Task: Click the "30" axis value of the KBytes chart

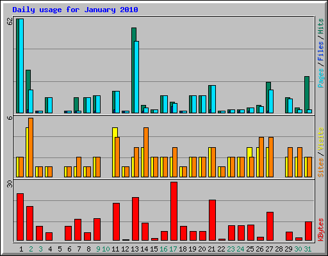Action: [10, 184]
